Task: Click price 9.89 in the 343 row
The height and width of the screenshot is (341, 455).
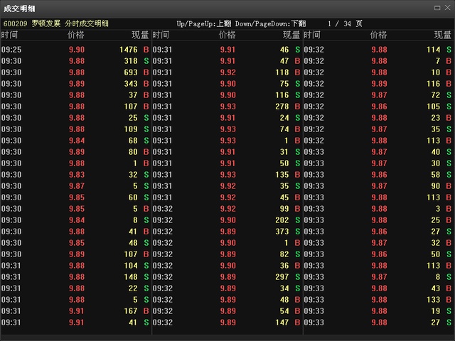Action: [x=77, y=84]
